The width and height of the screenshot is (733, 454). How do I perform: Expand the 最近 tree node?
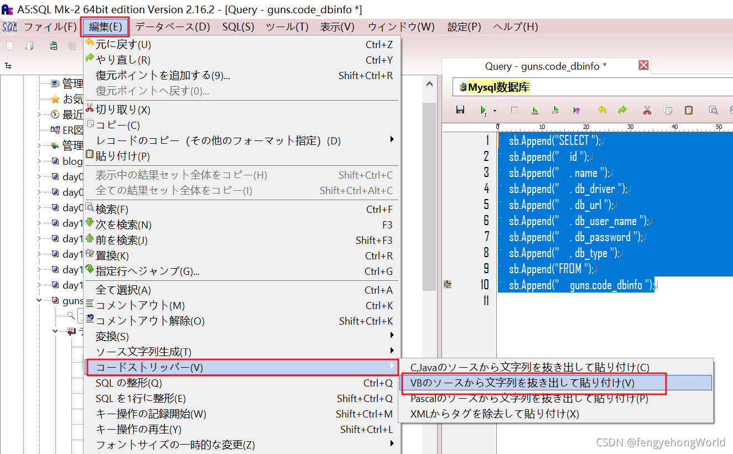(39, 115)
